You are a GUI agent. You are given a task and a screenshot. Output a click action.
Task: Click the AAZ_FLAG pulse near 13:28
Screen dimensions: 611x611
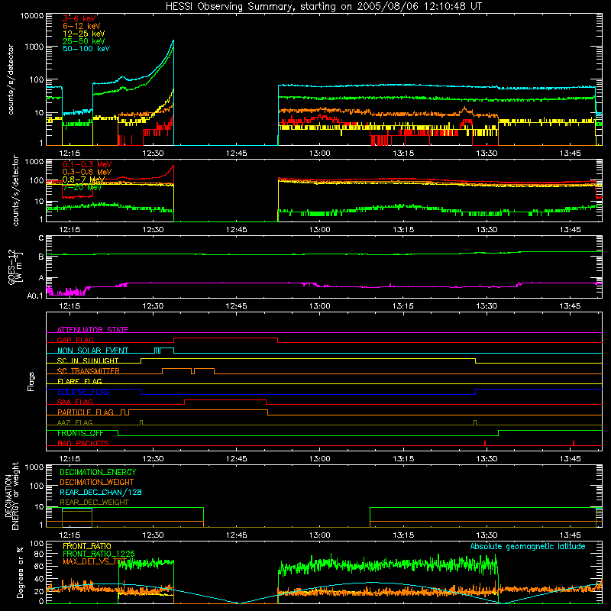(475, 422)
